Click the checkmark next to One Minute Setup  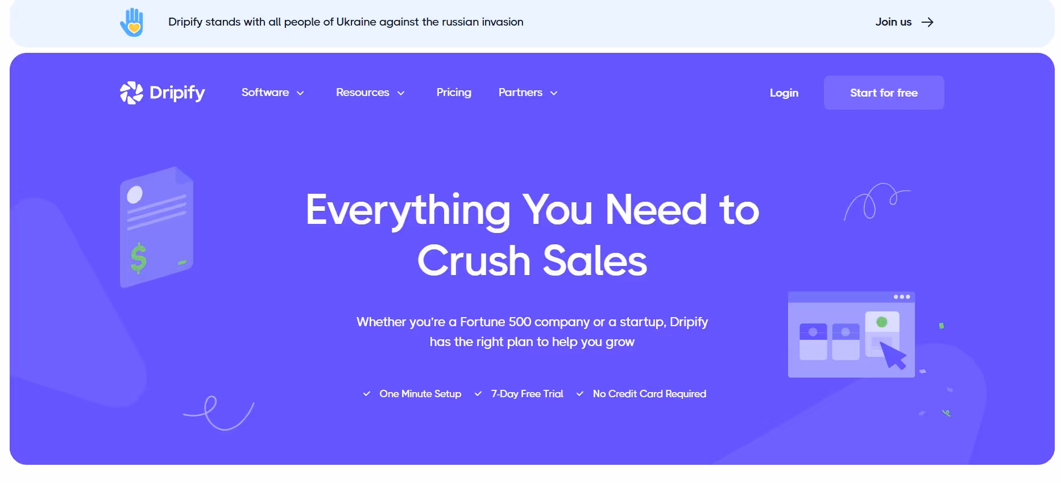pyautogui.click(x=367, y=394)
